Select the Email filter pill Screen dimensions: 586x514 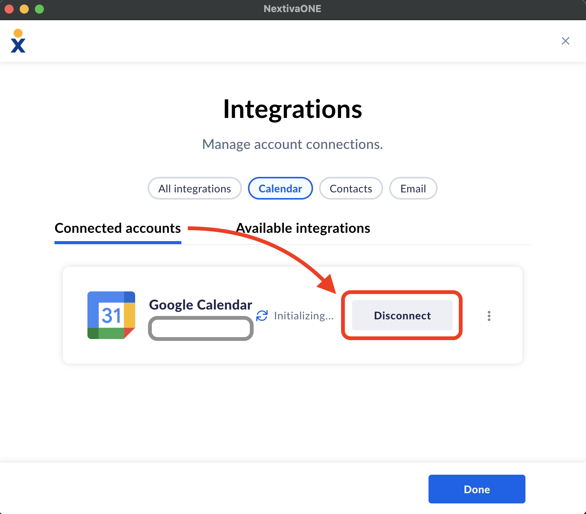[413, 188]
